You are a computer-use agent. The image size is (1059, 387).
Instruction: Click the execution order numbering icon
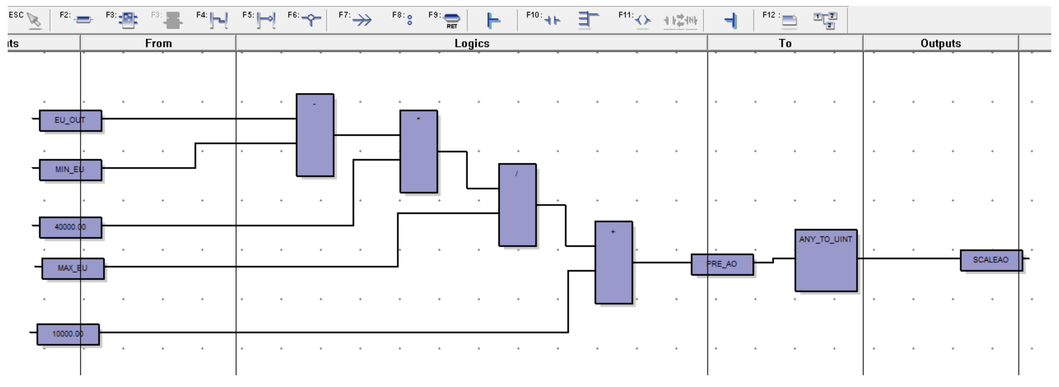pos(826,20)
